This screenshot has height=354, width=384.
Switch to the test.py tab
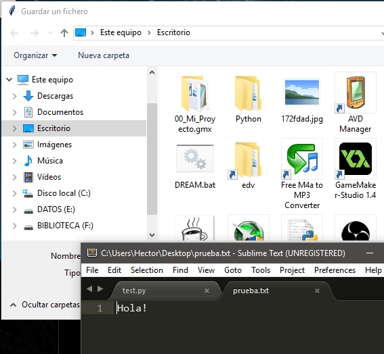134,290
